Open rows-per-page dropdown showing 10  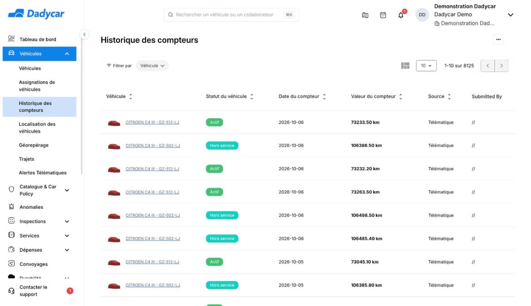(426, 65)
